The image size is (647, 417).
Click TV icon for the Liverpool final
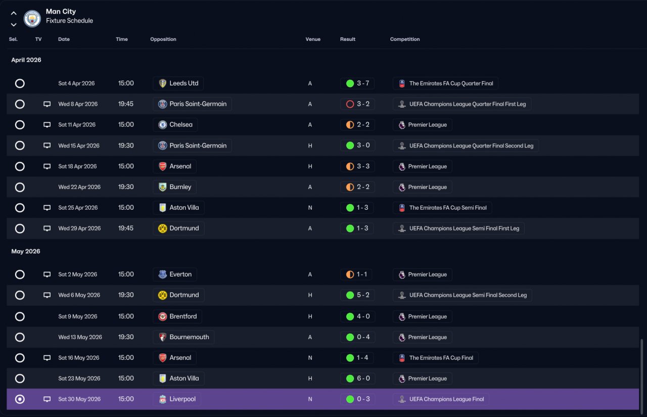(x=47, y=399)
